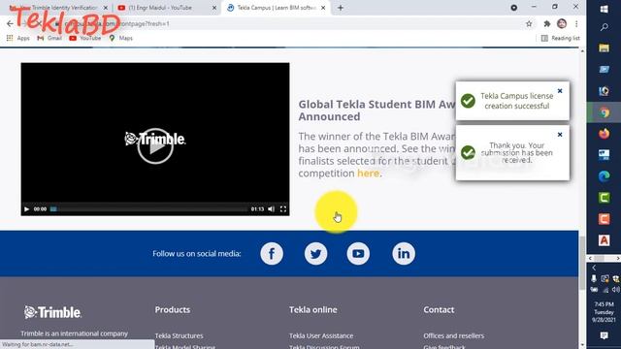Open Facebook social media icon
The height and width of the screenshot is (349, 621).
(x=272, y=254)
